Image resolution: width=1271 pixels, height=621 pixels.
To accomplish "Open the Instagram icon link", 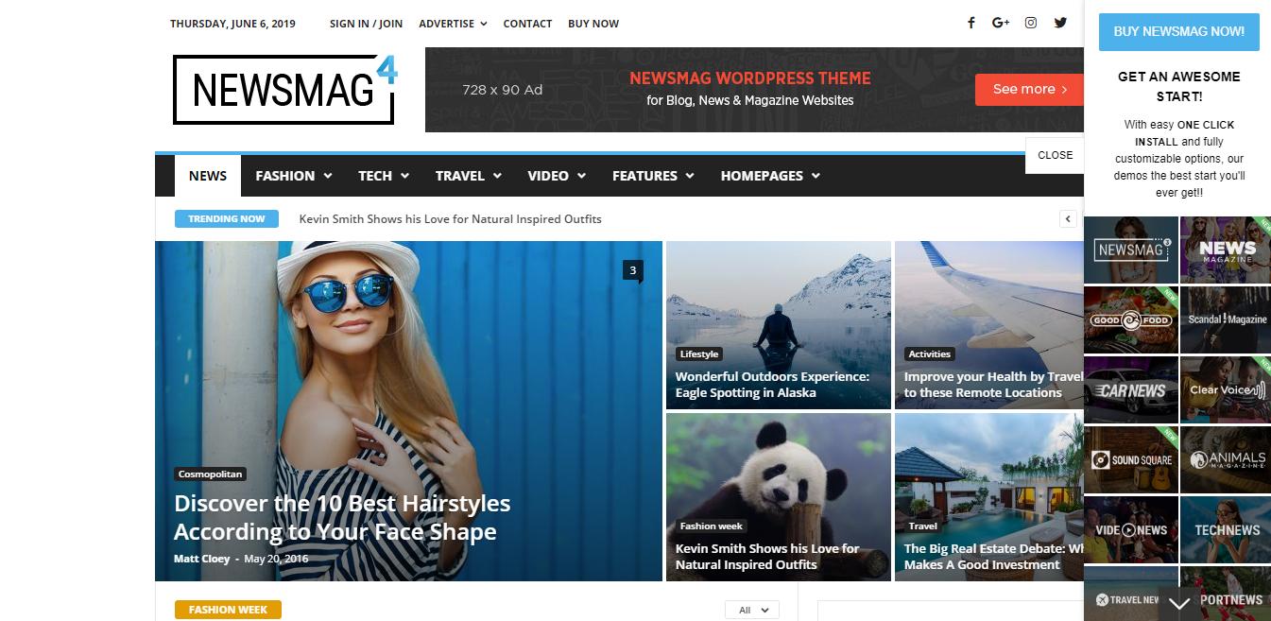I will click(1031, 24).
